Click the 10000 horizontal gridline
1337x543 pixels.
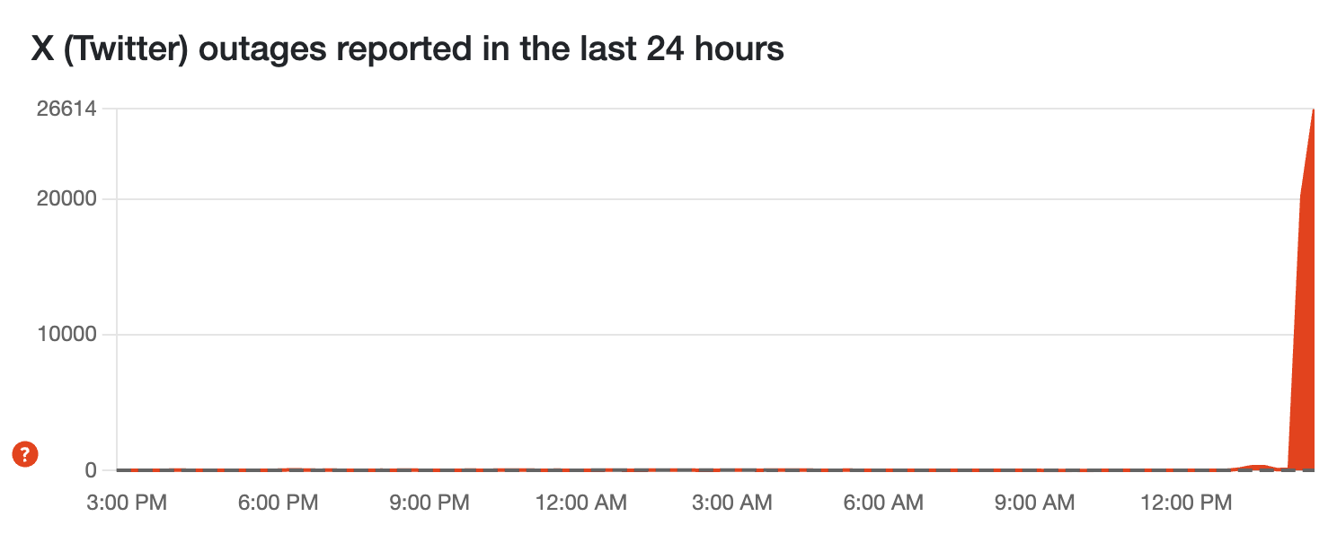pos(629,335)
